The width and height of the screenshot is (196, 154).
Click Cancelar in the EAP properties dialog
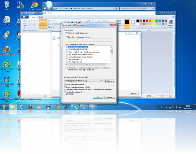[x=109, y=97]
